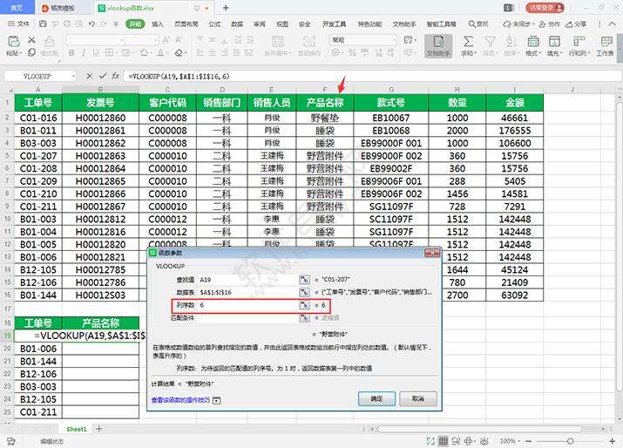Image resolution: width=623 pixels, height=448 pixels.
Task: Click the Undo arrow icon
Action: (x=91, y=24)
